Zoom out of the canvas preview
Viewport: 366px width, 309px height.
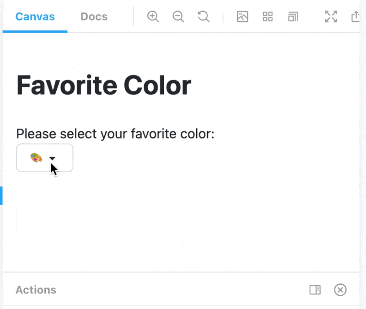point(178,16)
